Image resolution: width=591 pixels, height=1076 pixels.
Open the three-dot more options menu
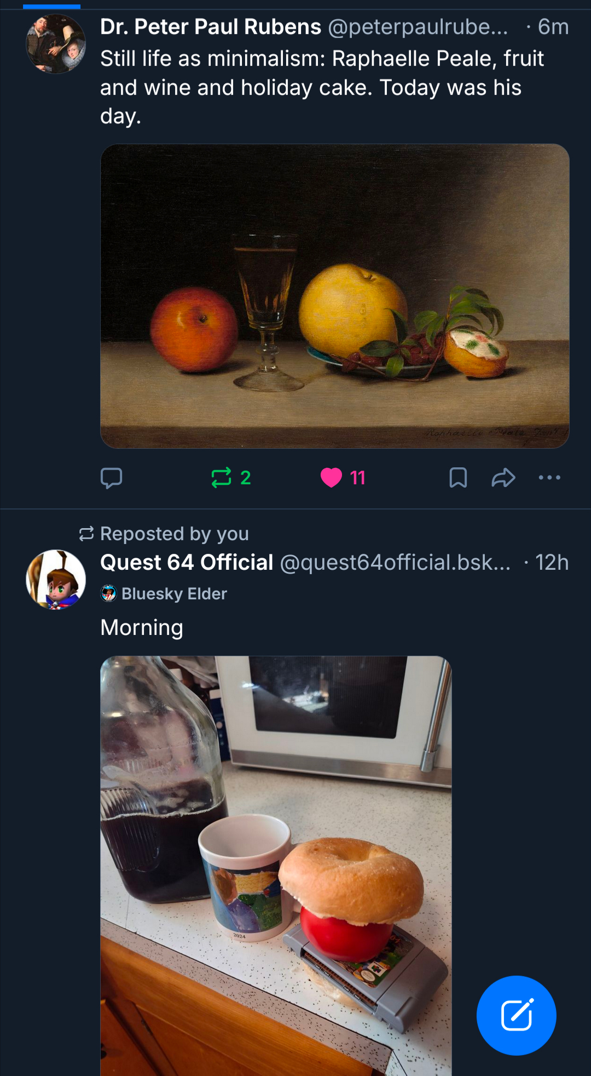click(x=549, y=478)
